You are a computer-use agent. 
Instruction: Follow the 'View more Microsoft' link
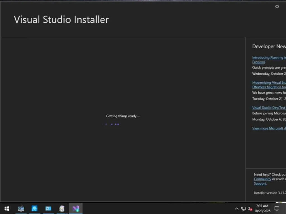pyautogui.click(x=269, y=128)
